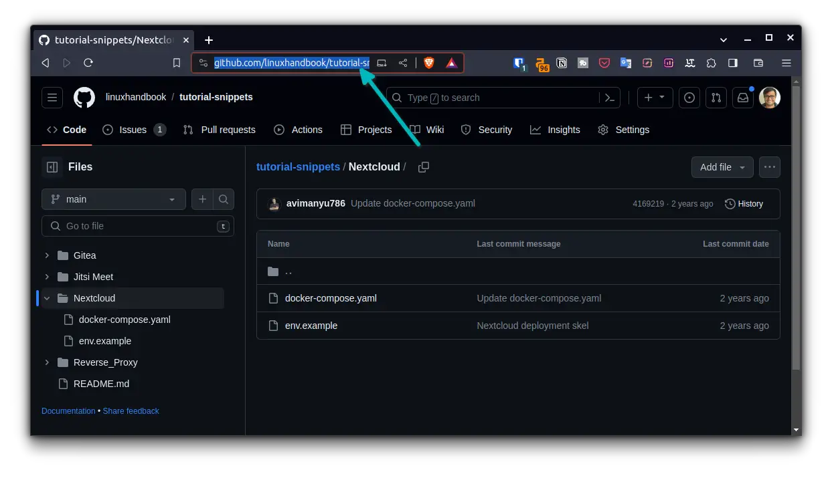Image resolution: width=832 pixels, height=478 pixels.
Task: Collapse Nextcloud folder in tree
Action: pyautogui.click(x=47, y=298)
